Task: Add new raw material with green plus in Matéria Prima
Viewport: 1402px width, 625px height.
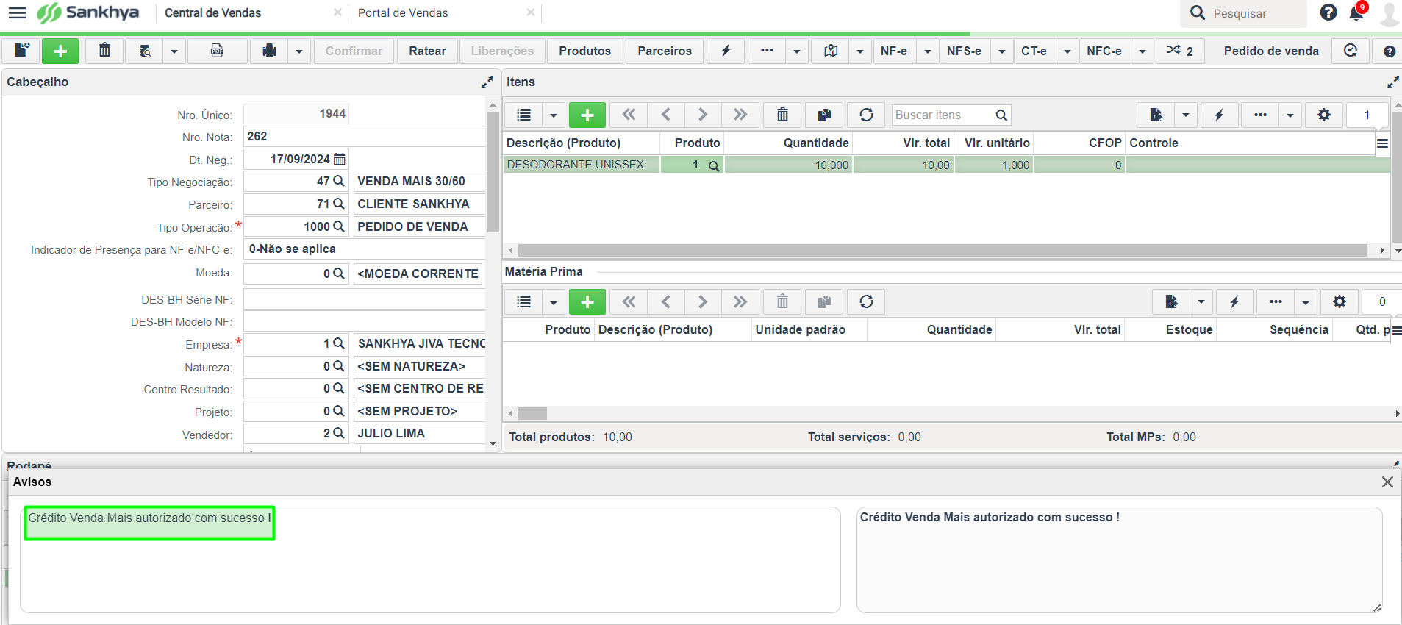Action: pos(587,301)
